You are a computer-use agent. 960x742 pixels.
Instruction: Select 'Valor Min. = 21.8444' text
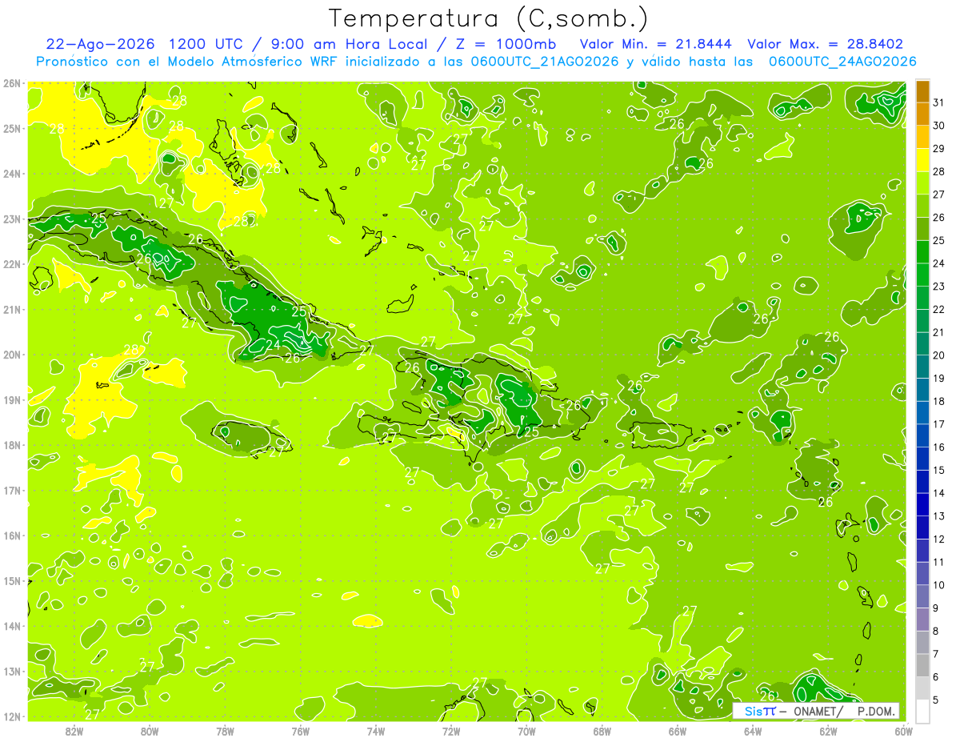658,44
